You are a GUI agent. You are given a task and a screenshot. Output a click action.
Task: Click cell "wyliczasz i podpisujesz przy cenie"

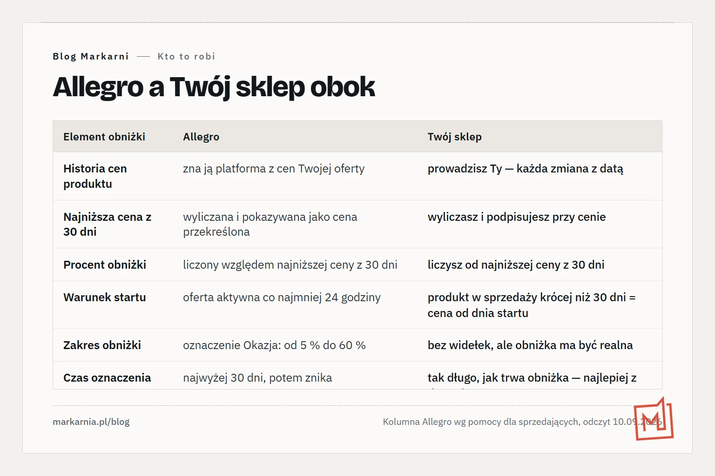coord(517,217)
